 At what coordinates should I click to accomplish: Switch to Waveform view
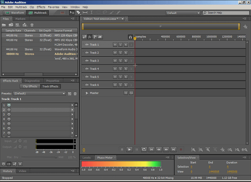pos(15,13)
